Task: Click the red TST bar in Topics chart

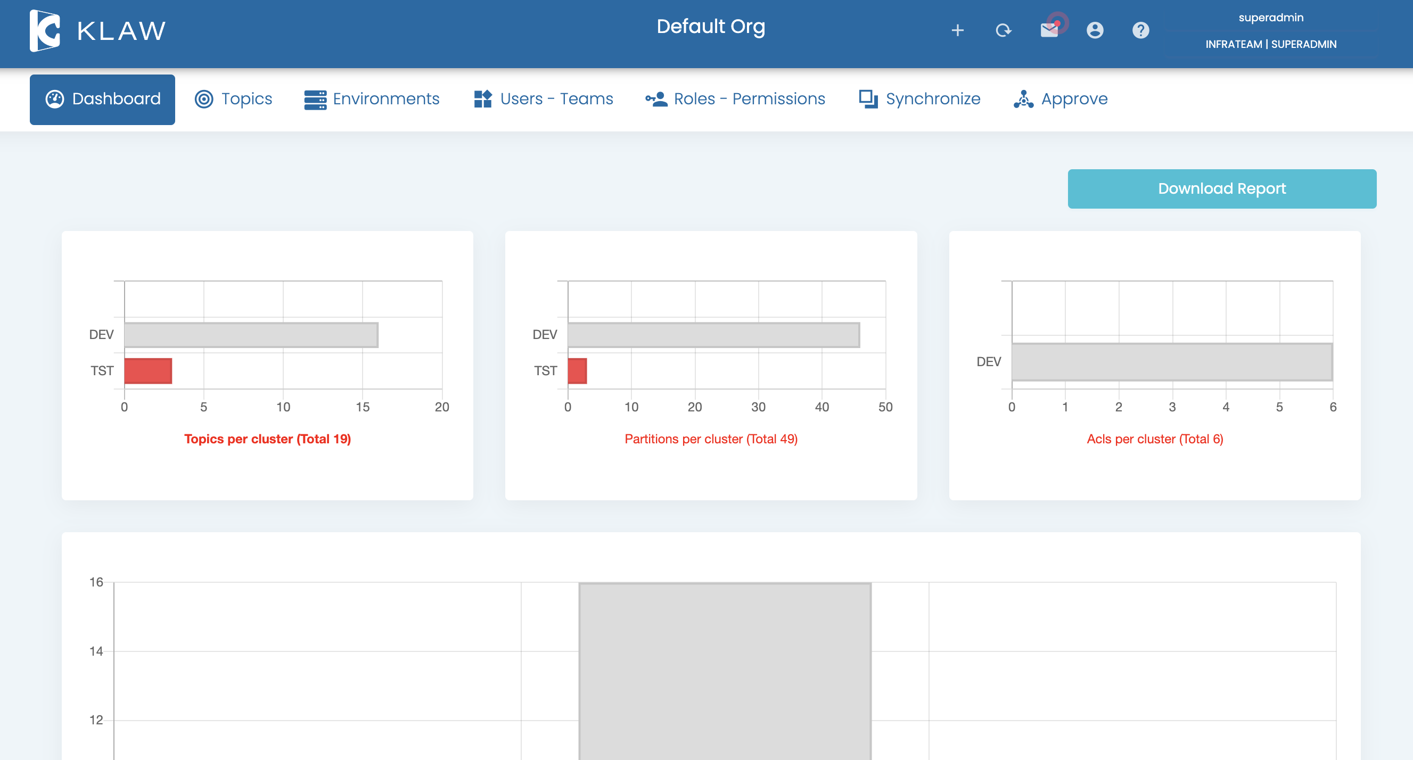Action: tap(148, 371)
